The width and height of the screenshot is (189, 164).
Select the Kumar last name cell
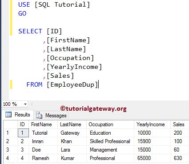[x=72, y=158]
